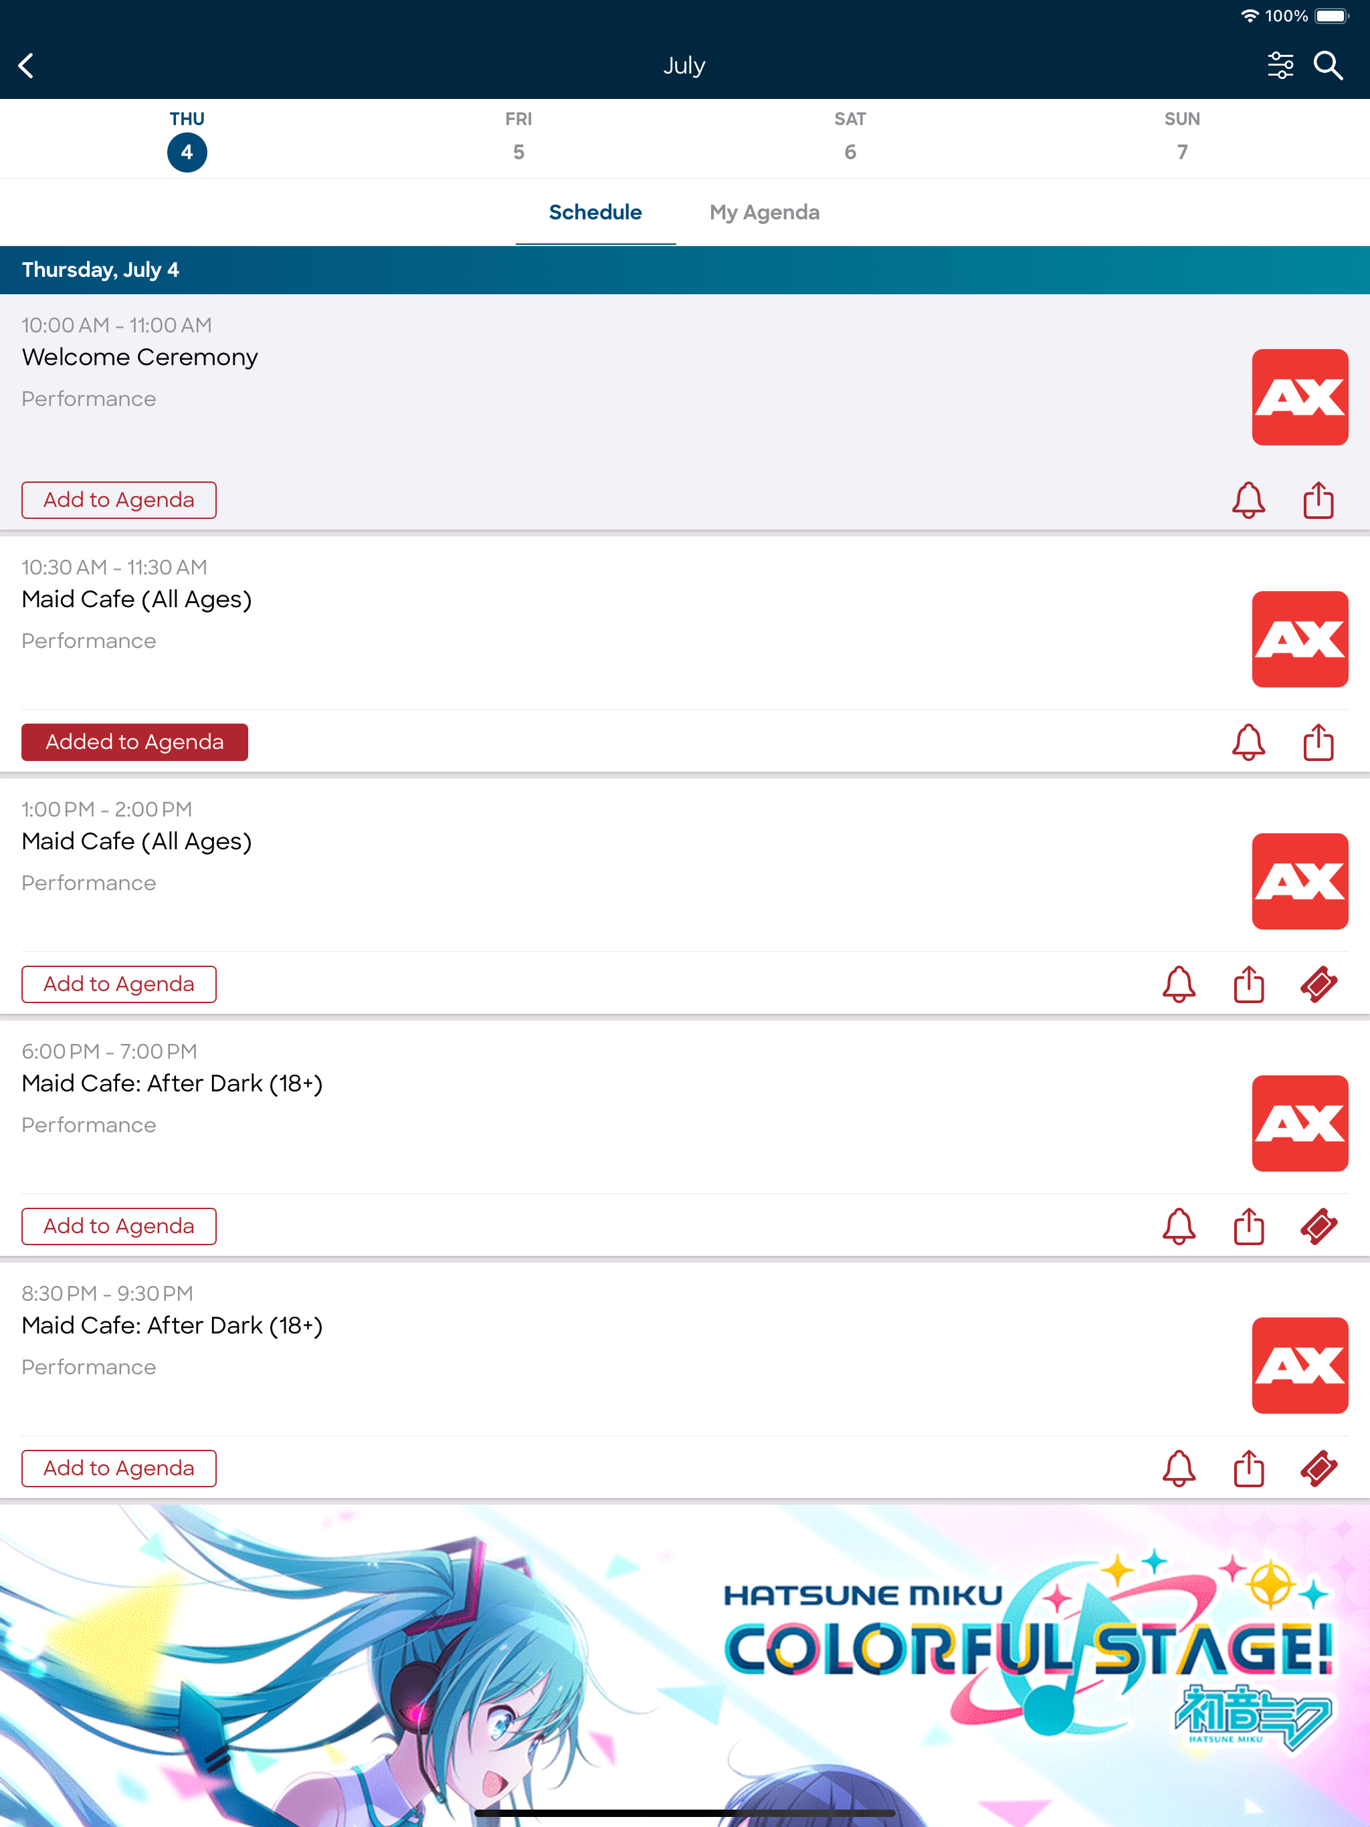Share the 1:00 PM Maid Cafe event

click(1248, 984)
